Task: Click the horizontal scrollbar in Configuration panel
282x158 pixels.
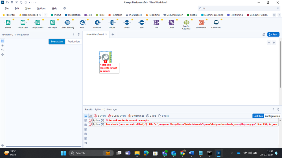Action: pos(43,146)
